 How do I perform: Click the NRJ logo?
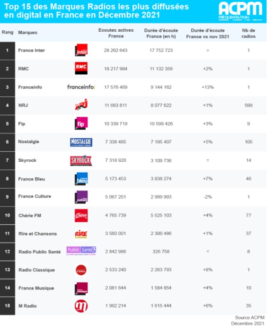coord(81,105)
